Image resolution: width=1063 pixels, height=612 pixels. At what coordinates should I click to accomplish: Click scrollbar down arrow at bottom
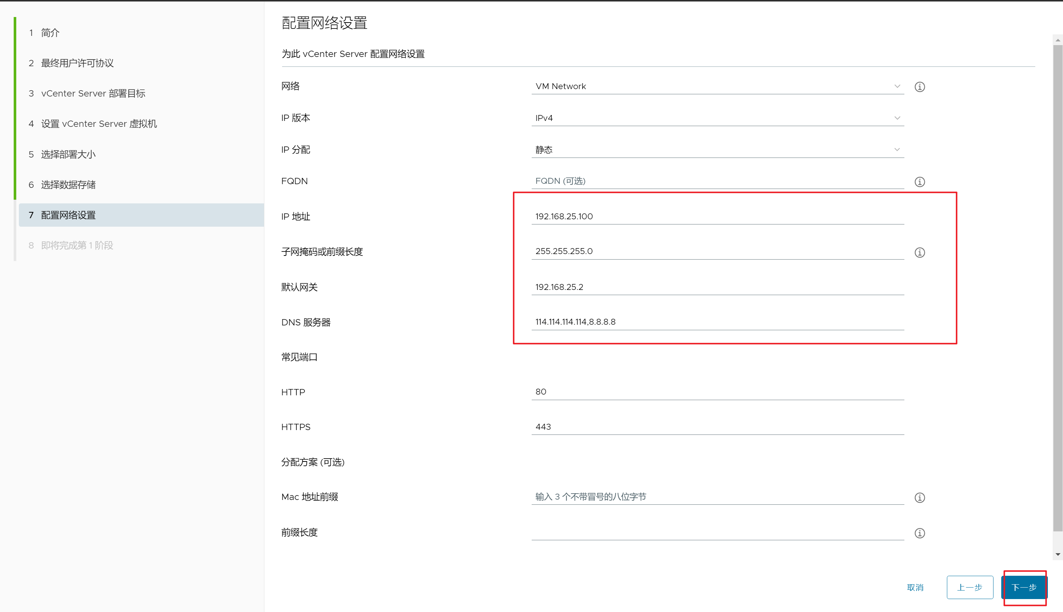tap(1057, 554)
